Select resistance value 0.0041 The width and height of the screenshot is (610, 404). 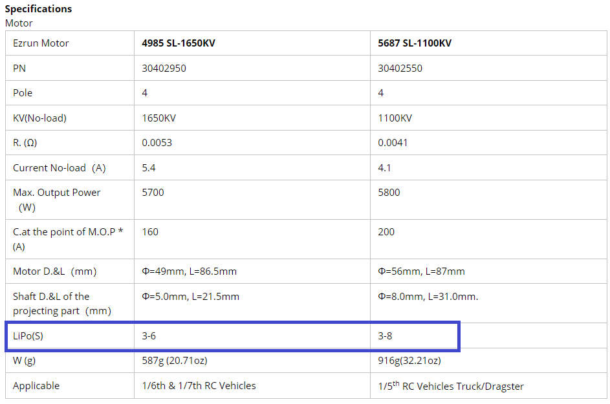pyautogui.click(x=393, y=143)
